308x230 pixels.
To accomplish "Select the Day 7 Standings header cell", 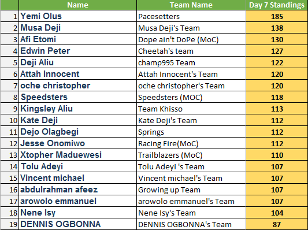I will 277,5.
